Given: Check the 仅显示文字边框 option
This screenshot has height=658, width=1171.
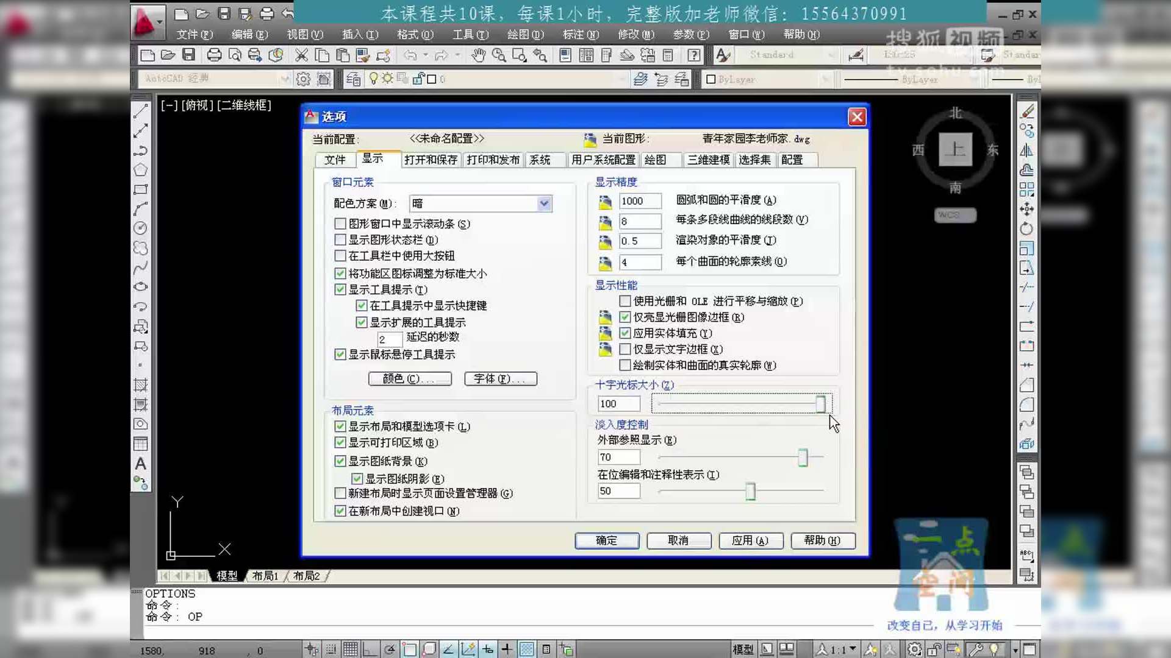Looking at the screenshot, I should pos(625,349).
